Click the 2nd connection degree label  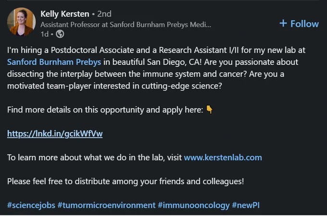pyautogui.click(x=104, y=14)
